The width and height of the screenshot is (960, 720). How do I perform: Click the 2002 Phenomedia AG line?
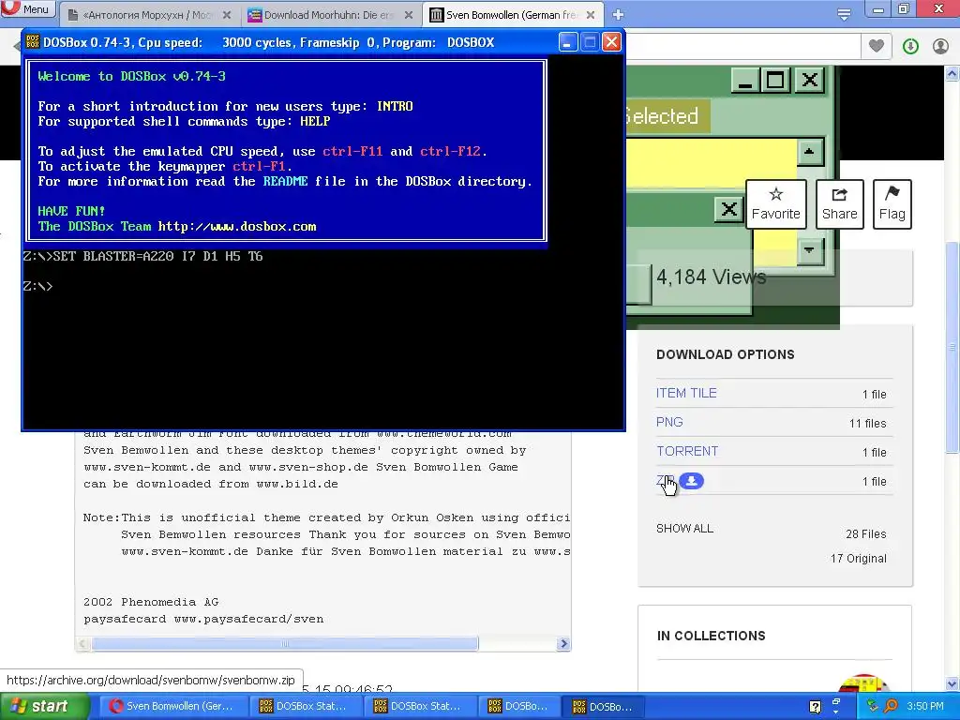[151, 602]
